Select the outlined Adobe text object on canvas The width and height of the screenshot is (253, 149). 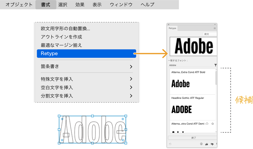(92, 129)
